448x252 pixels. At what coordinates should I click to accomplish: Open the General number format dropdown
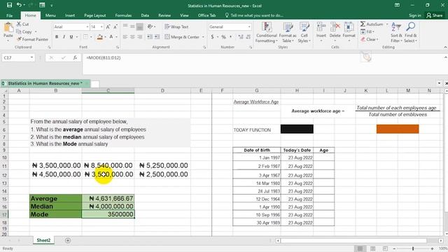249,27
